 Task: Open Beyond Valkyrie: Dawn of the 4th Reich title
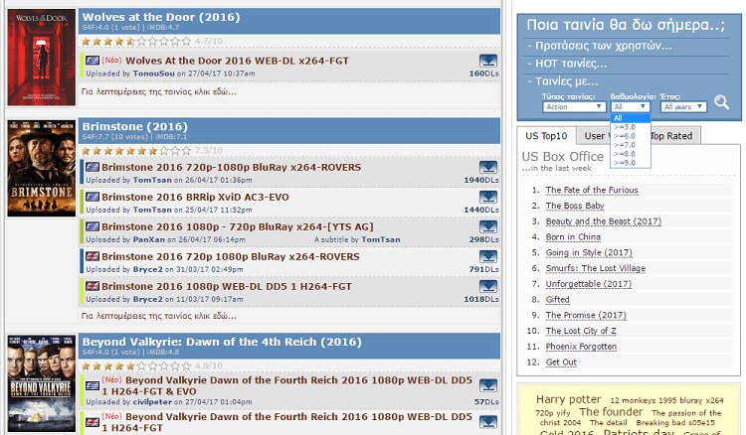(x=222, y=342)
